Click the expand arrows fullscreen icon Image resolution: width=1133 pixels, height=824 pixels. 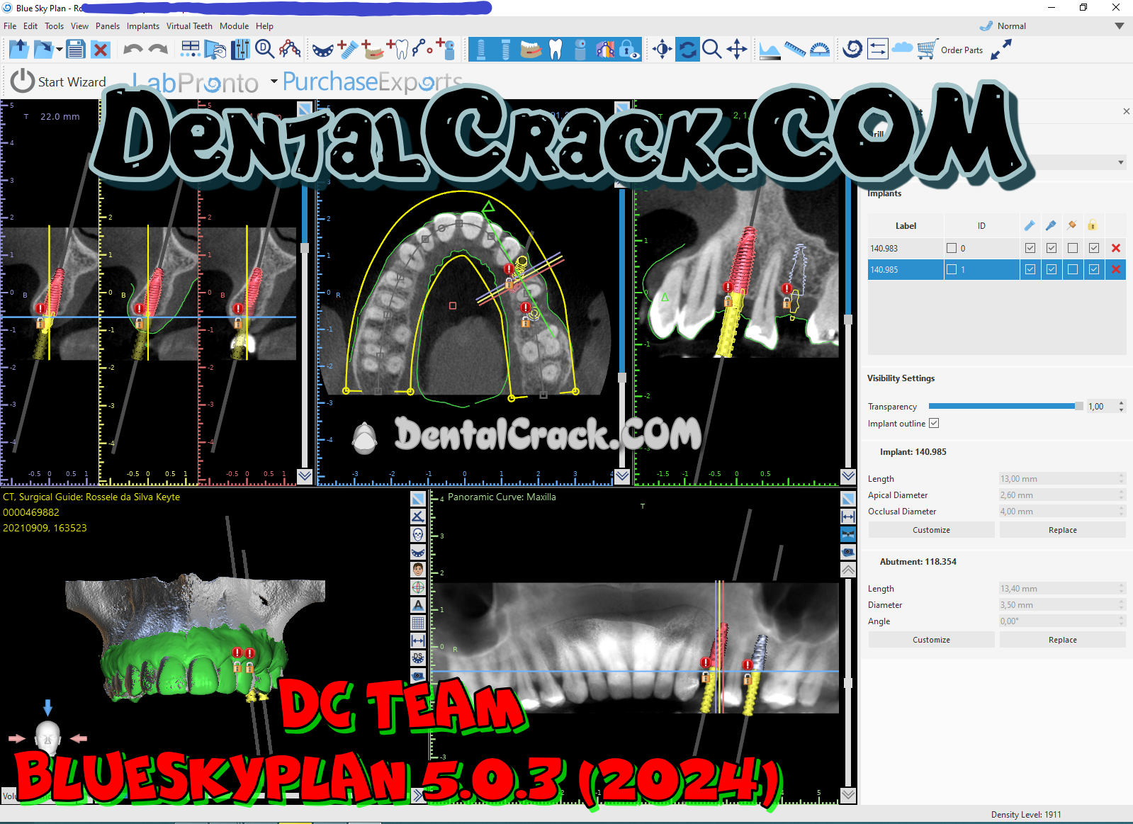point(1001,49)
